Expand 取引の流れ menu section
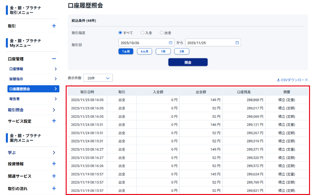Viewport: 314px width, 195px height. click(54, 188)
